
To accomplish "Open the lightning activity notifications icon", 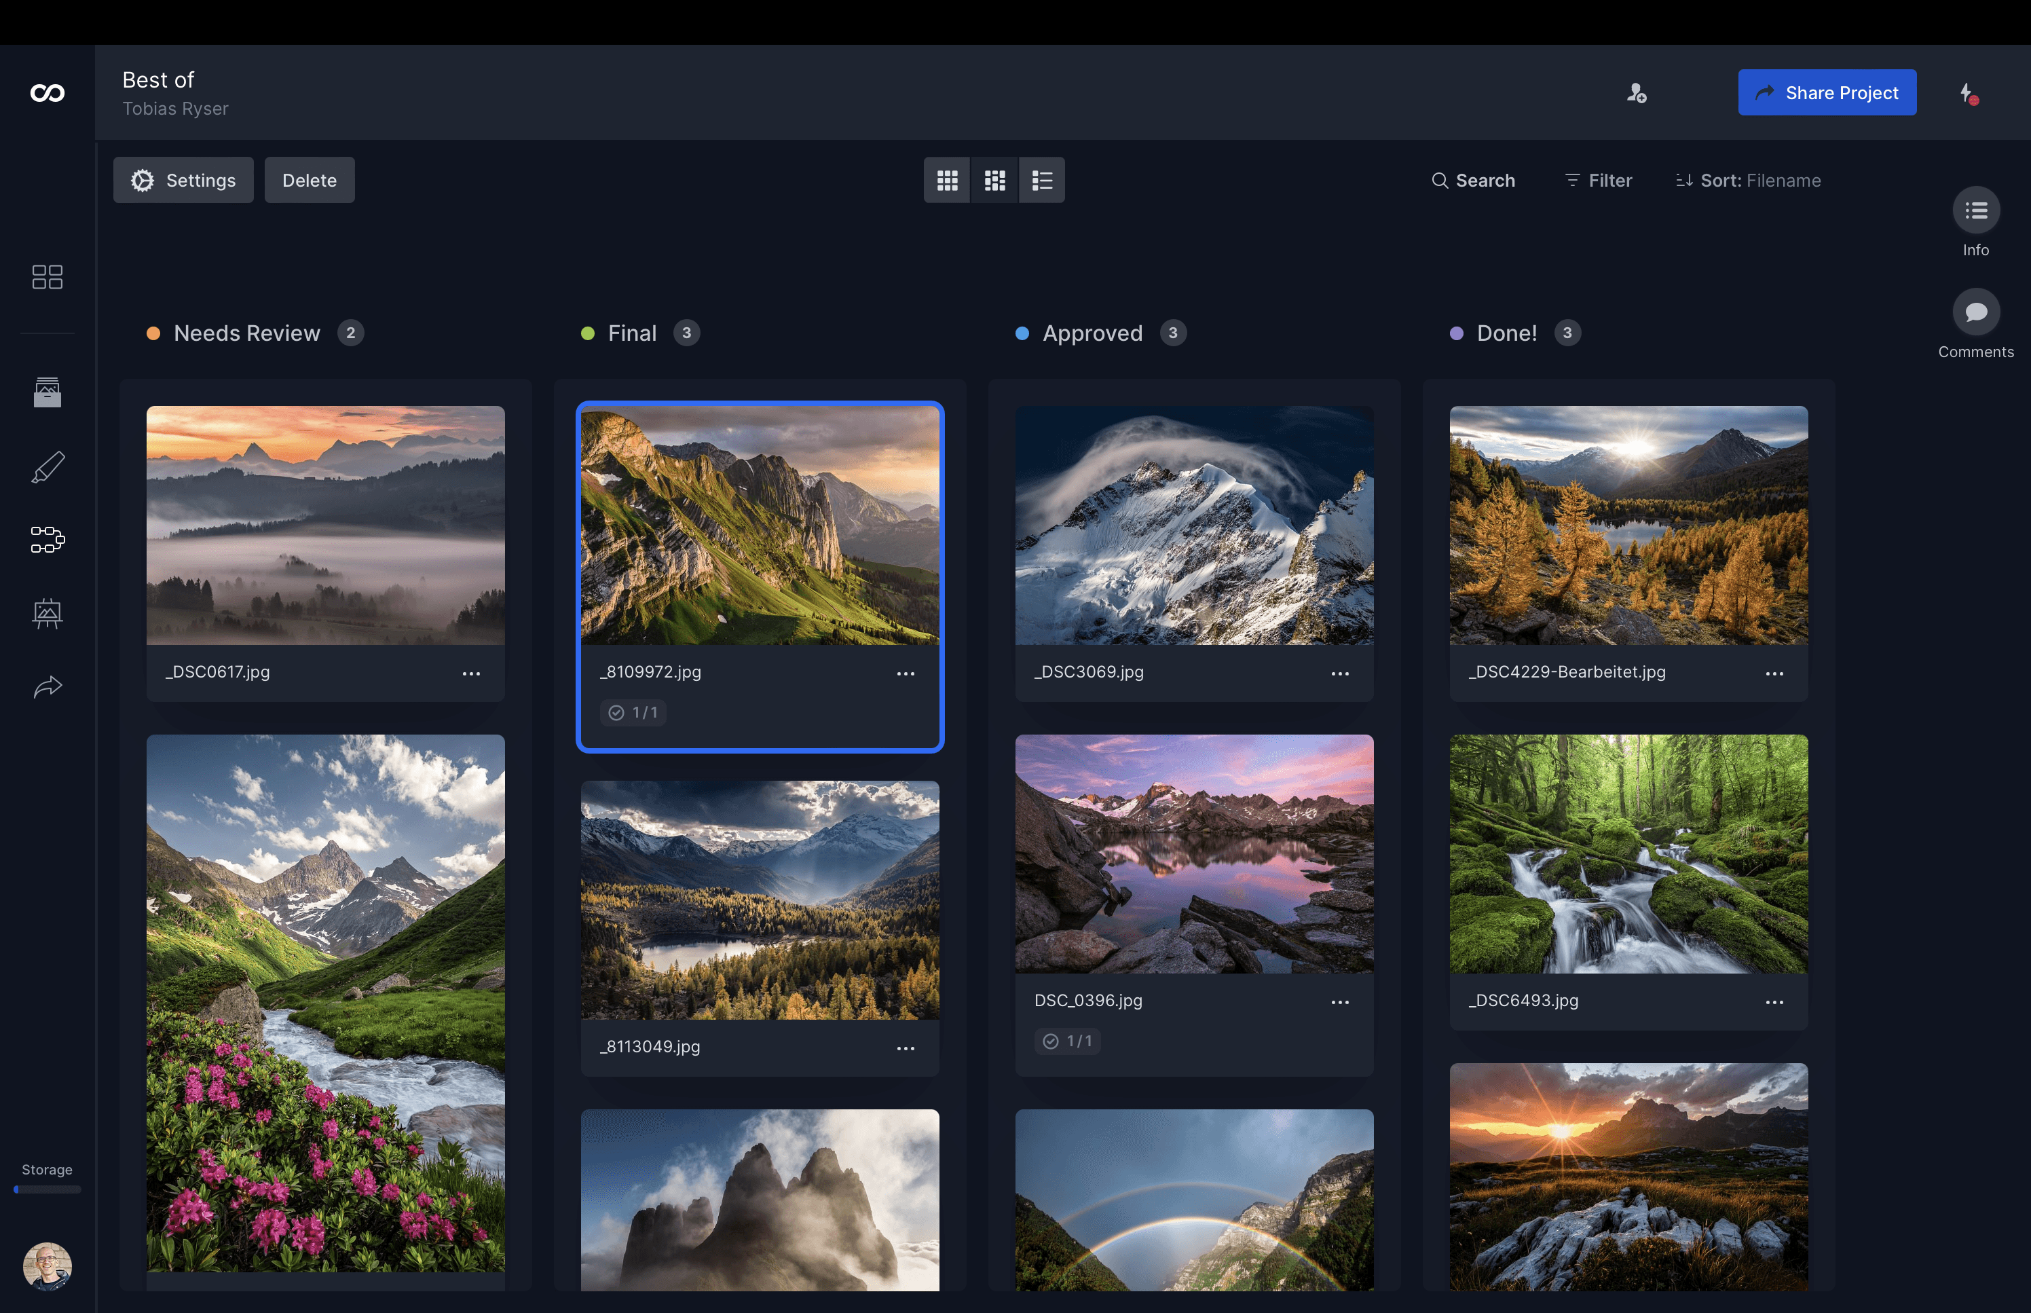I will click(x=1969, y=93).
